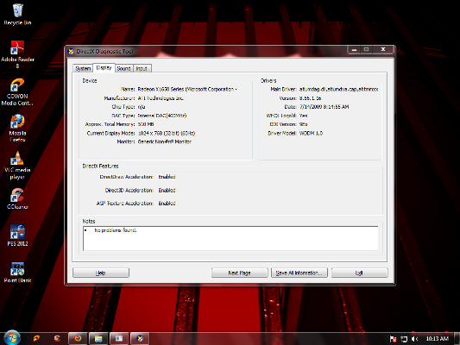
Task: Launch Mozilla Firefox desktop shortcut
Action: 17,129
